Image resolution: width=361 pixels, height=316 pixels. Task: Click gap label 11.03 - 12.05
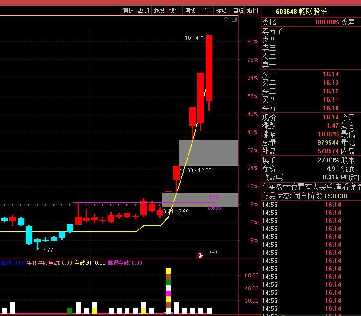click(x=196, y=170)
